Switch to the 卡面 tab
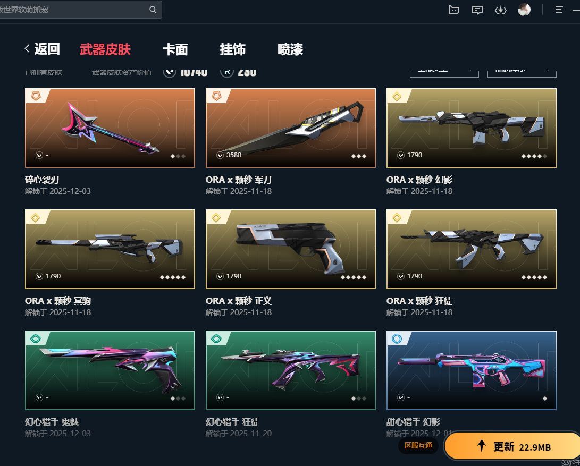 click(x=175, y=49)
